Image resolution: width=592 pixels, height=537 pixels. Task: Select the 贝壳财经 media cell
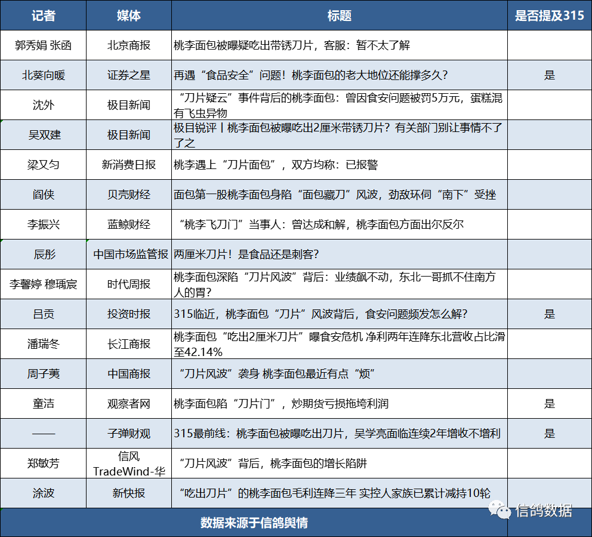129,195
